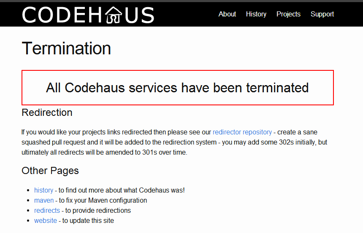Click the Other Pages heading

pyautogui.click(x=50, y=171)
